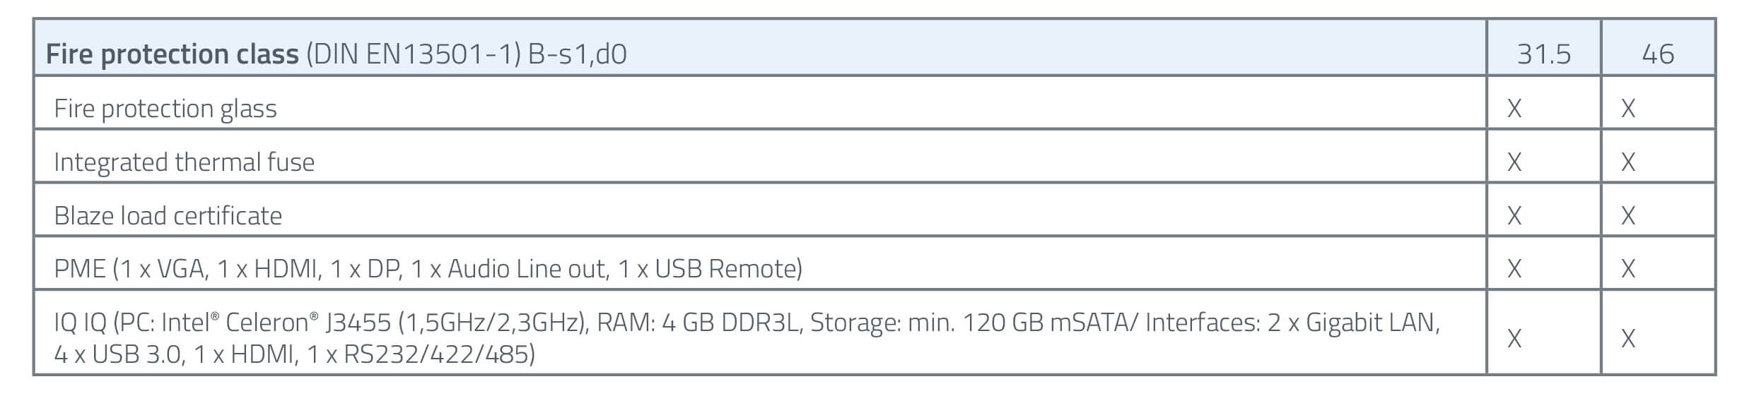This screenshot has width=1742, height=396.
Task: Click the X for Integrated thermal fuse 31.5
Action: pos(1514,162)
